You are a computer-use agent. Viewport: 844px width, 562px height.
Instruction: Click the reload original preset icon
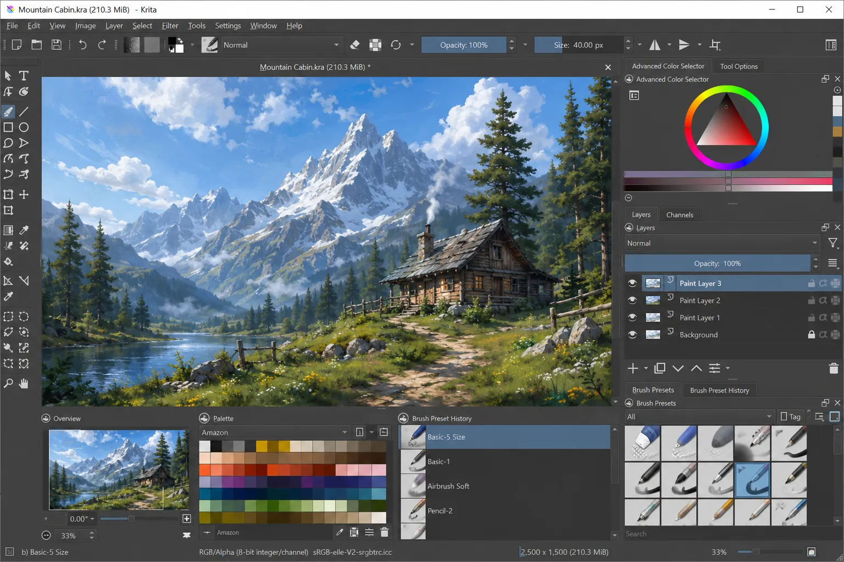pos(396,45)
